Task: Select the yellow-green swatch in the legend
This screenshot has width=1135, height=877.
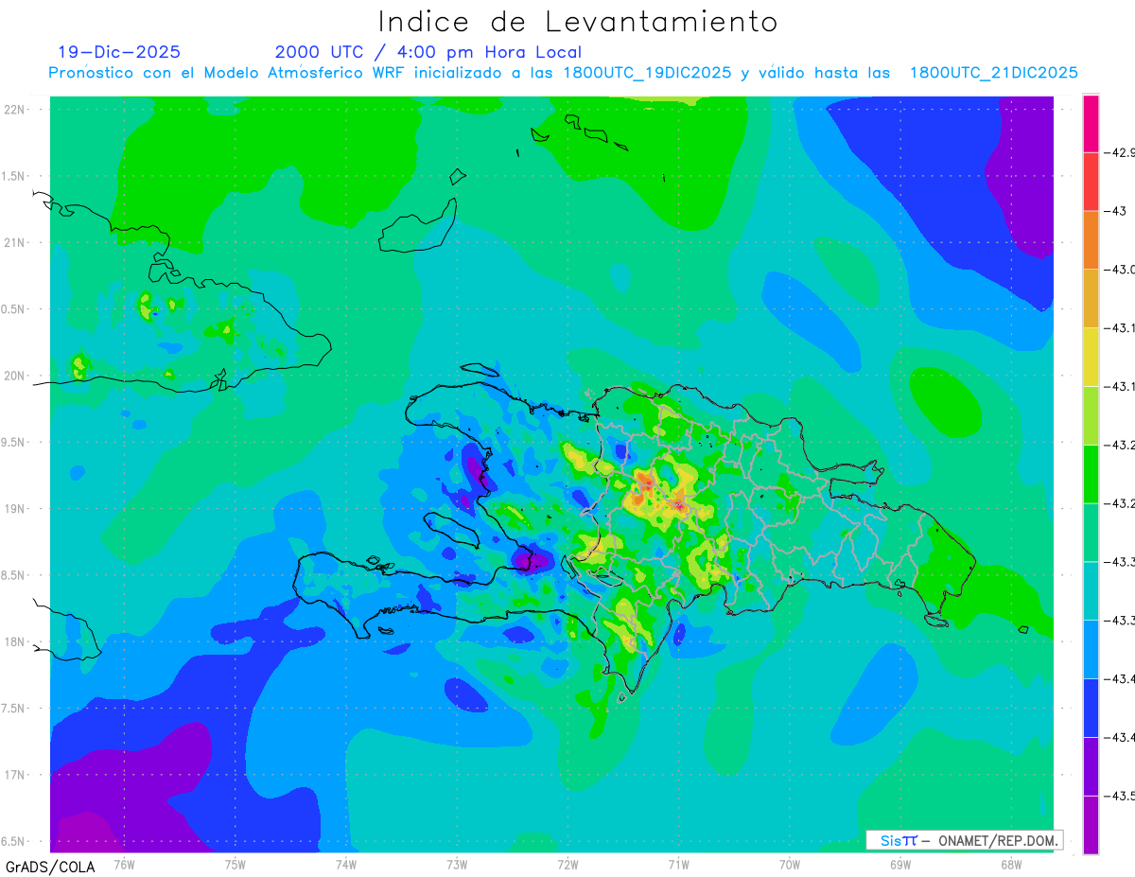Action: [x=1091, y=415]
